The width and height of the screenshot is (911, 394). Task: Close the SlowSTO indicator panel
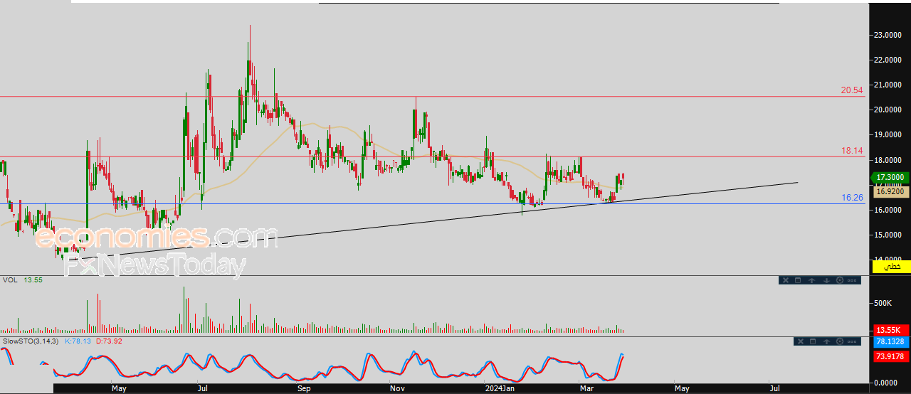801,341
